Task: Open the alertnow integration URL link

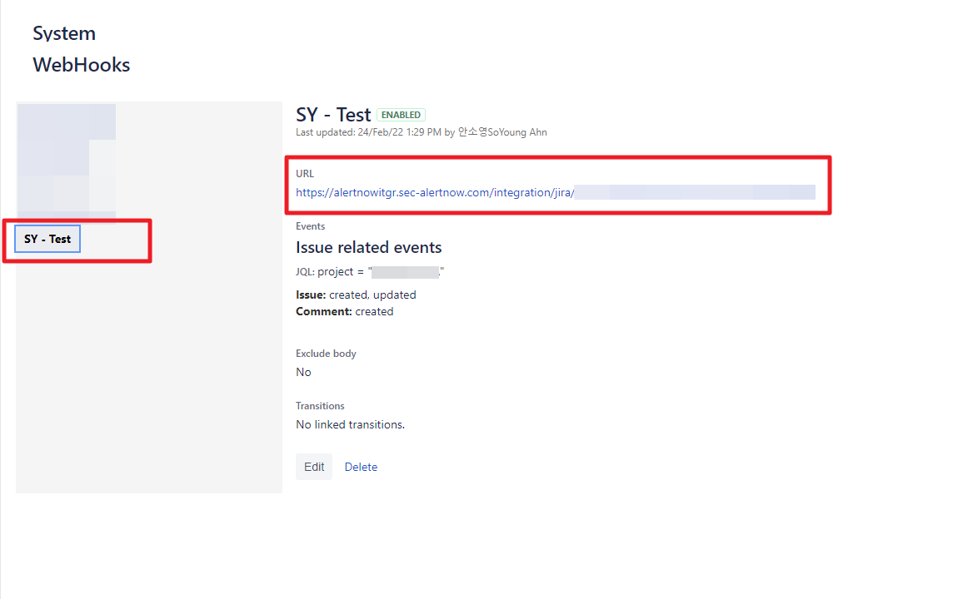Action: point(435,192)
